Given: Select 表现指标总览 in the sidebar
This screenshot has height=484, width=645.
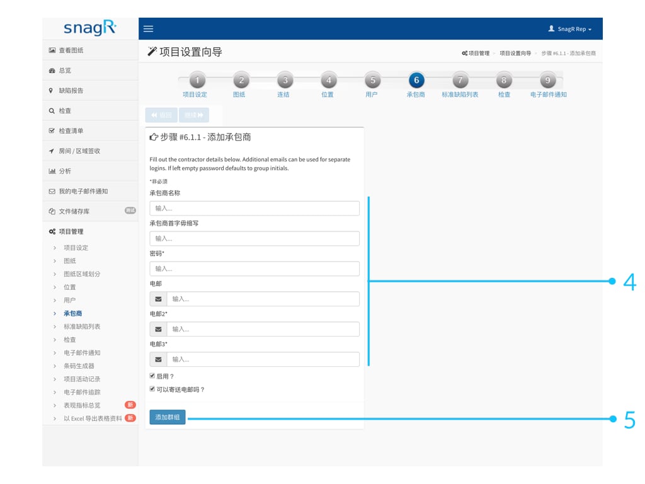Looking at the screenshot, I should click(82, 405).
